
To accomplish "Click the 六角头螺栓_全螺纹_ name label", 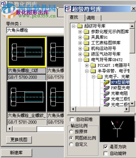I will (27, 116).
